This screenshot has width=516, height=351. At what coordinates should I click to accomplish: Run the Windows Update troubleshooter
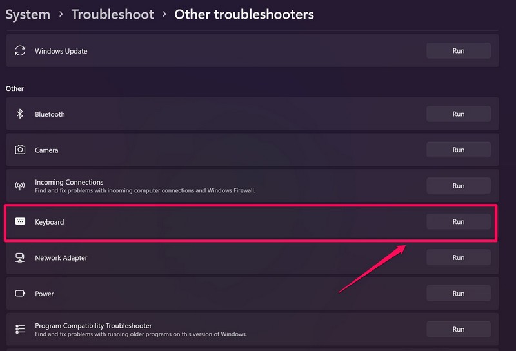pyautogui.click(x=458, y=50)
